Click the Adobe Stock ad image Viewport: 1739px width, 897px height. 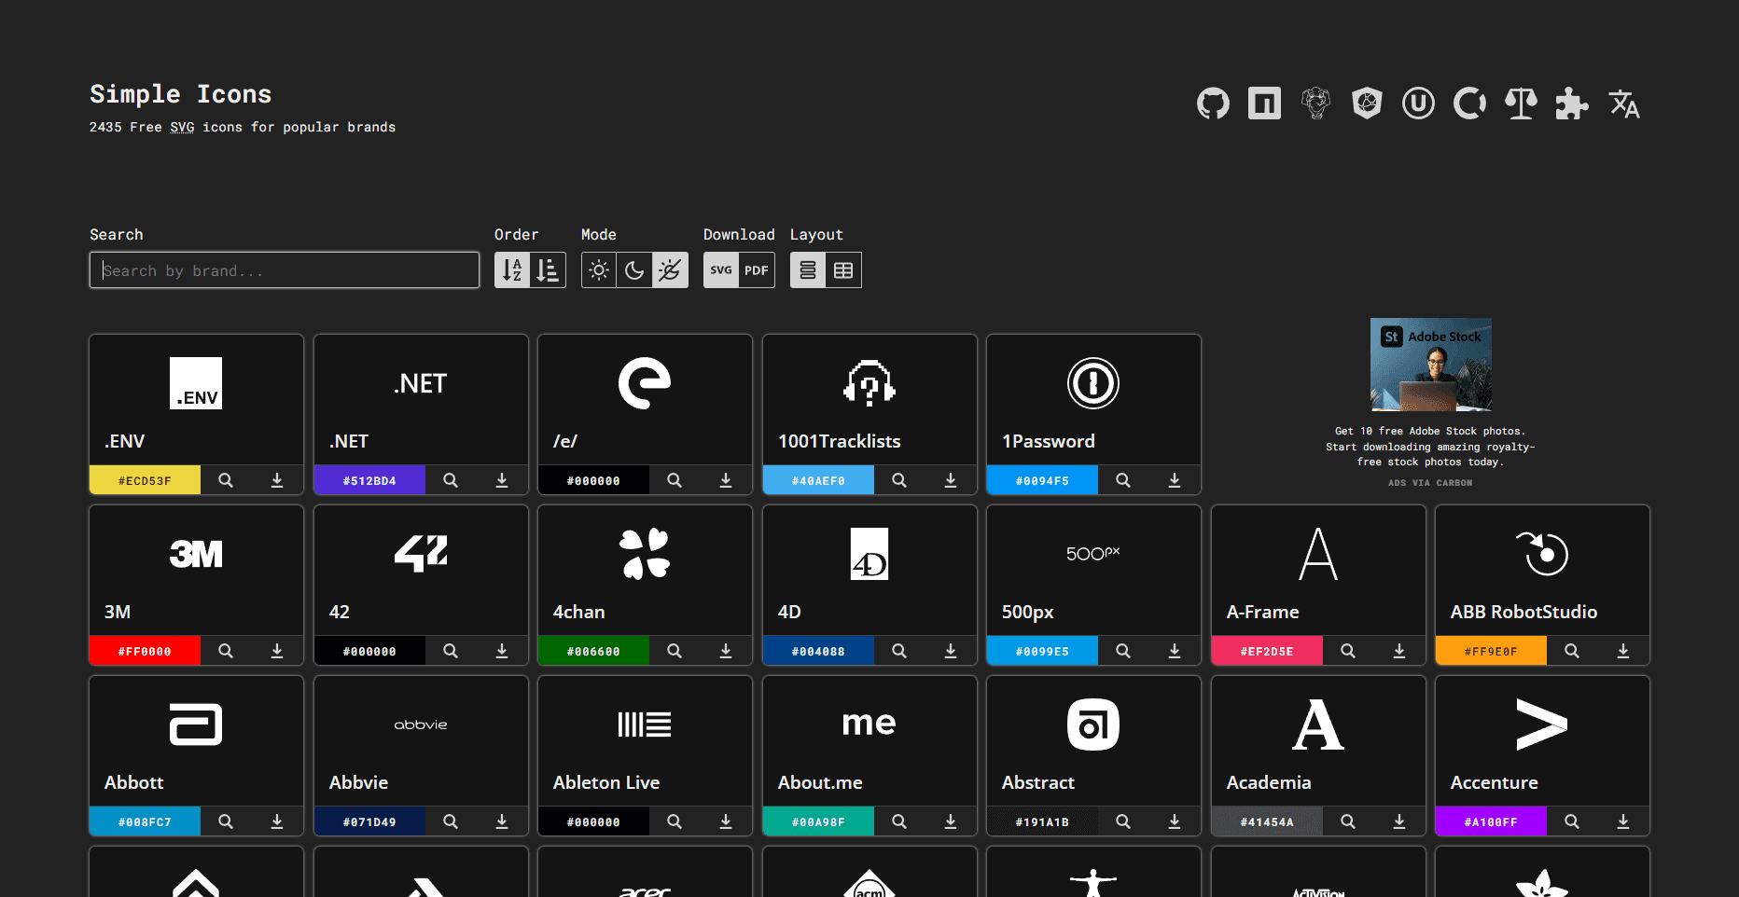coord(1430,365)
